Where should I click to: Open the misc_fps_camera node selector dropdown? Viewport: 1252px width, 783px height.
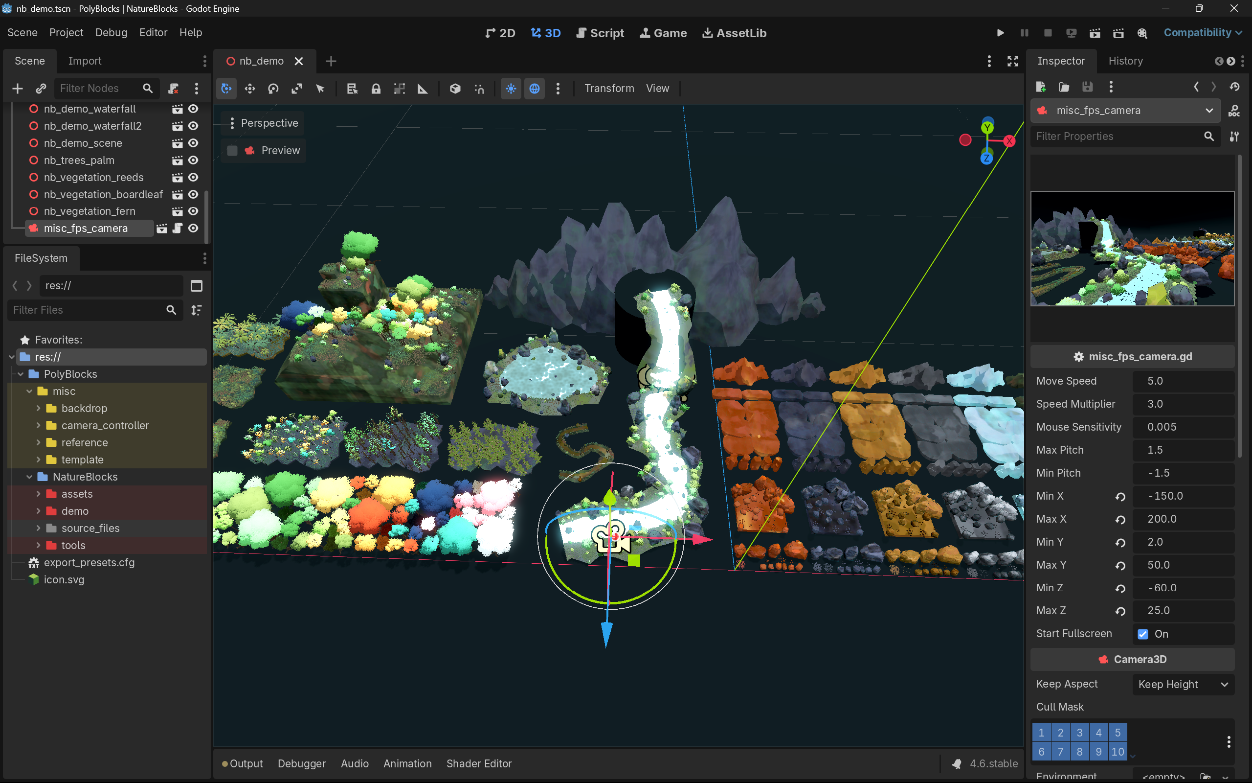pos(1126,110)
